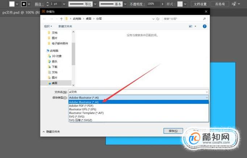Click 桌面 in the address path
This screenshot has height=158, width=247.
pos(89,18)
